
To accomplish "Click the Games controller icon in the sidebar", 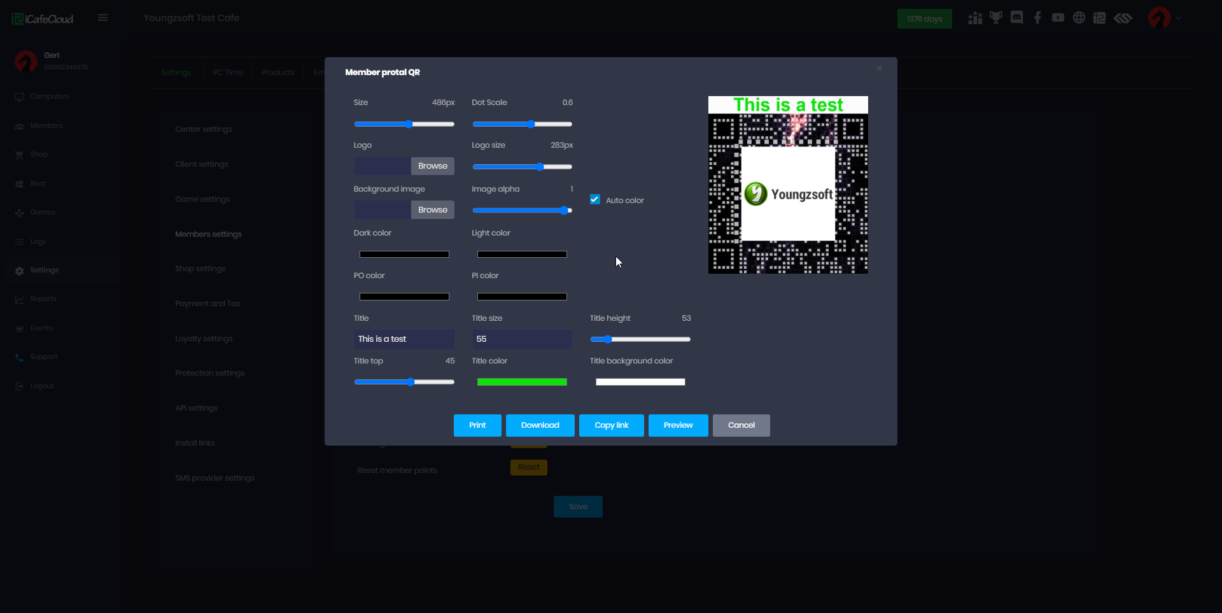I will 19,213.
